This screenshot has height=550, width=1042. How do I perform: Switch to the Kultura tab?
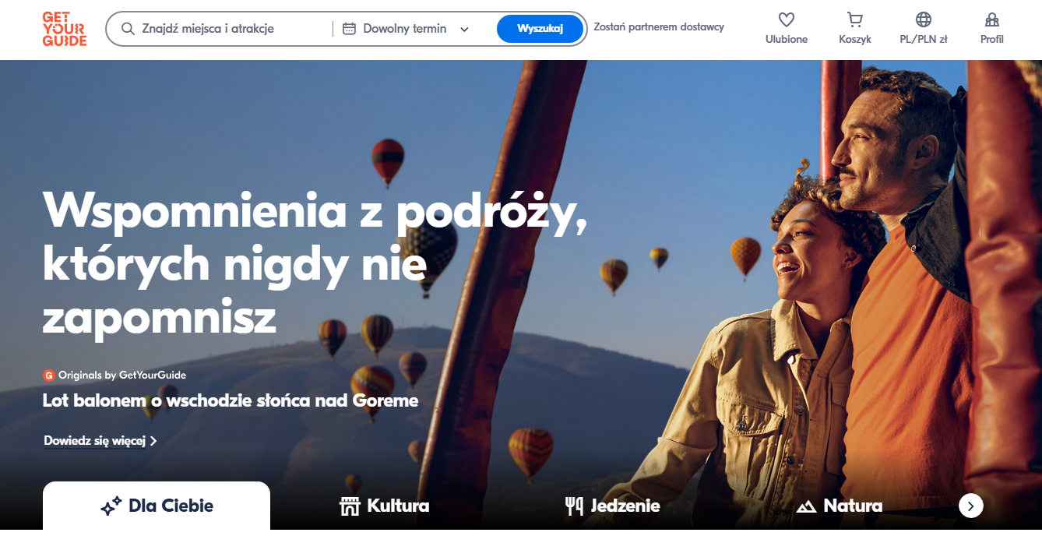(x=385, y=506)
